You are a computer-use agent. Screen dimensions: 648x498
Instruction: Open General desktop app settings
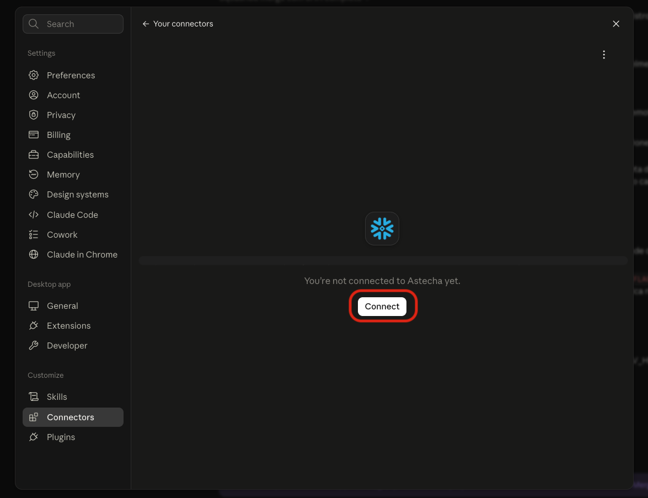[x=73, y=306]
